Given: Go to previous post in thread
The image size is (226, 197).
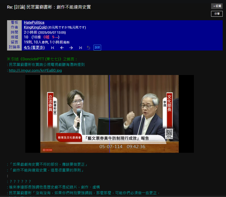Looking at the screenshot, I should (62, 48).
